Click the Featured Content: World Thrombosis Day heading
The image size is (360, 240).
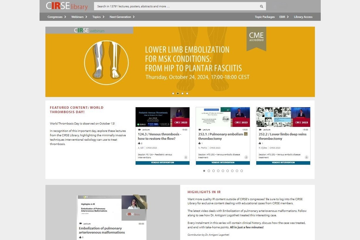coord(77,110)
